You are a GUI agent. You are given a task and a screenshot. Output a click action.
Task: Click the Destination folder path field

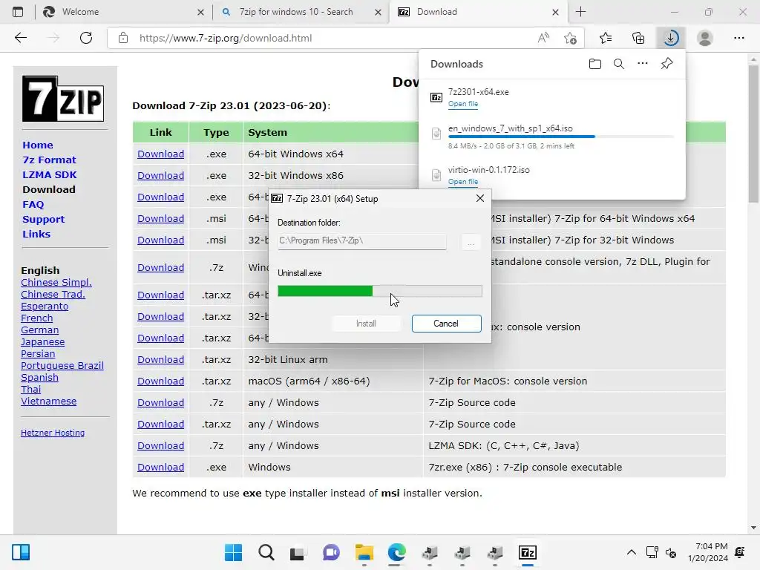tap(361, 241)
